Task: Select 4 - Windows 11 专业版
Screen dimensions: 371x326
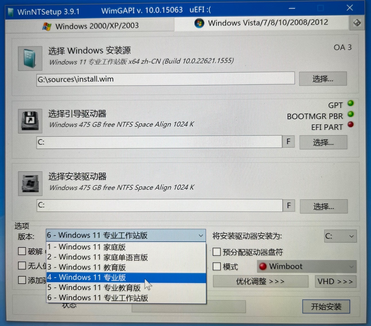Action: [126, 278]
